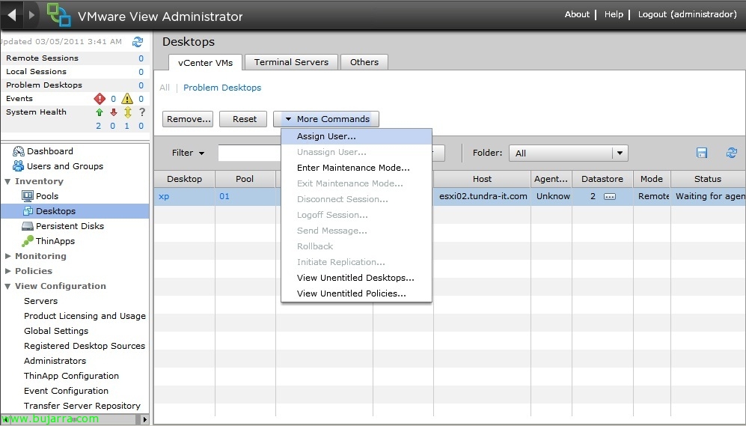
Task: Click the Remote Sessions count
Action: (141, 58)
